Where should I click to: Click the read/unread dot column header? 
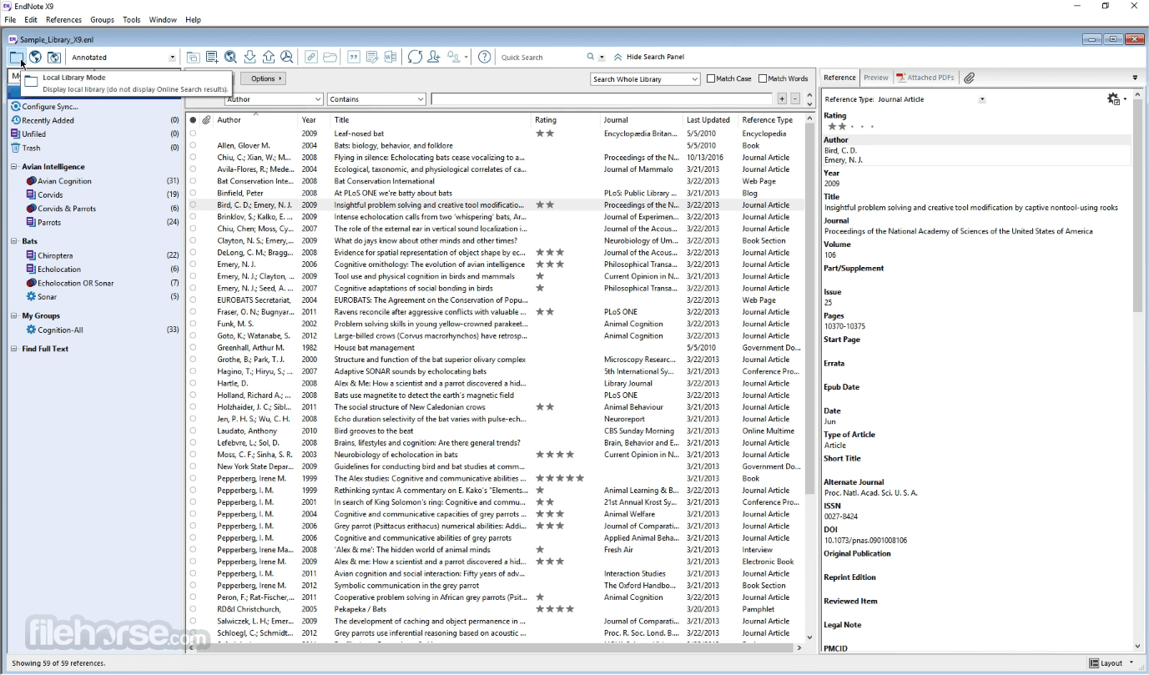tap(193, 120)
